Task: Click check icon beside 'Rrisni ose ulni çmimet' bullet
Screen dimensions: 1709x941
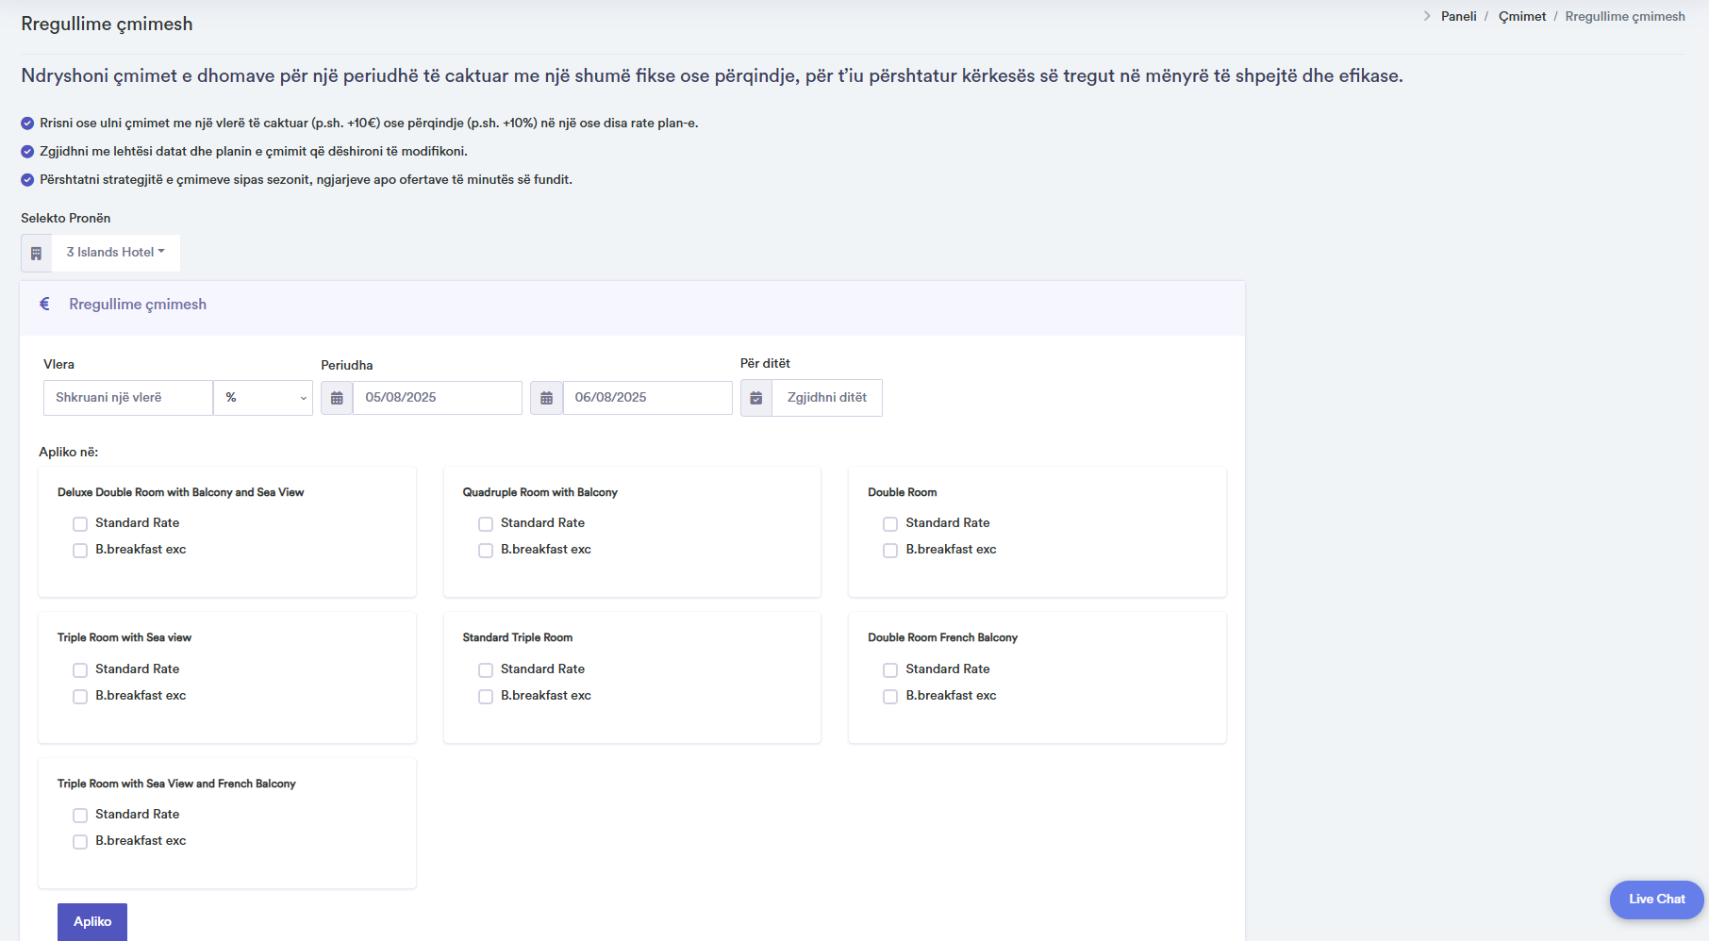Action: [x=27, y=124]
